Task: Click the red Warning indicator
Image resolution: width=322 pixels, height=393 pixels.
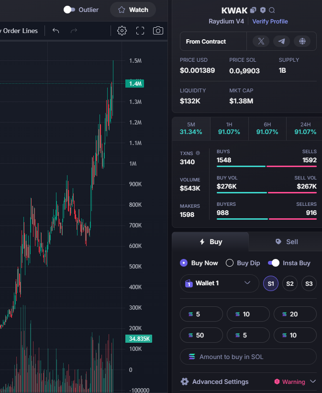Action: click(x=289, y=382)
